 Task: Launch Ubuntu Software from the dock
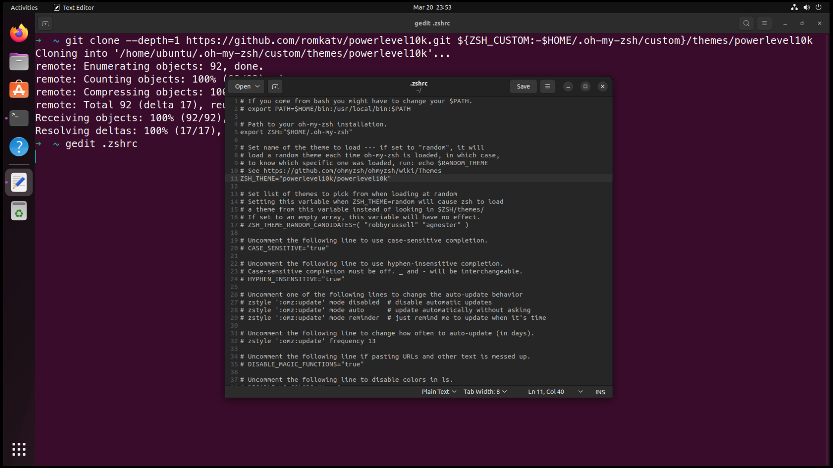click(19, 90)
